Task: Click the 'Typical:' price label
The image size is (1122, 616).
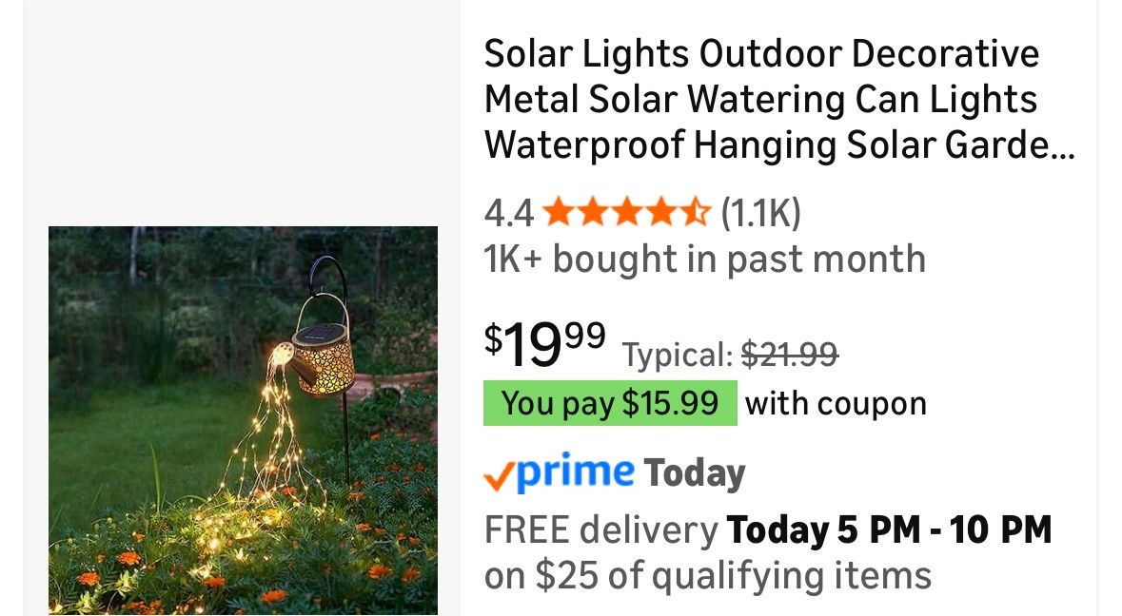Action: [x=677, y=356]
